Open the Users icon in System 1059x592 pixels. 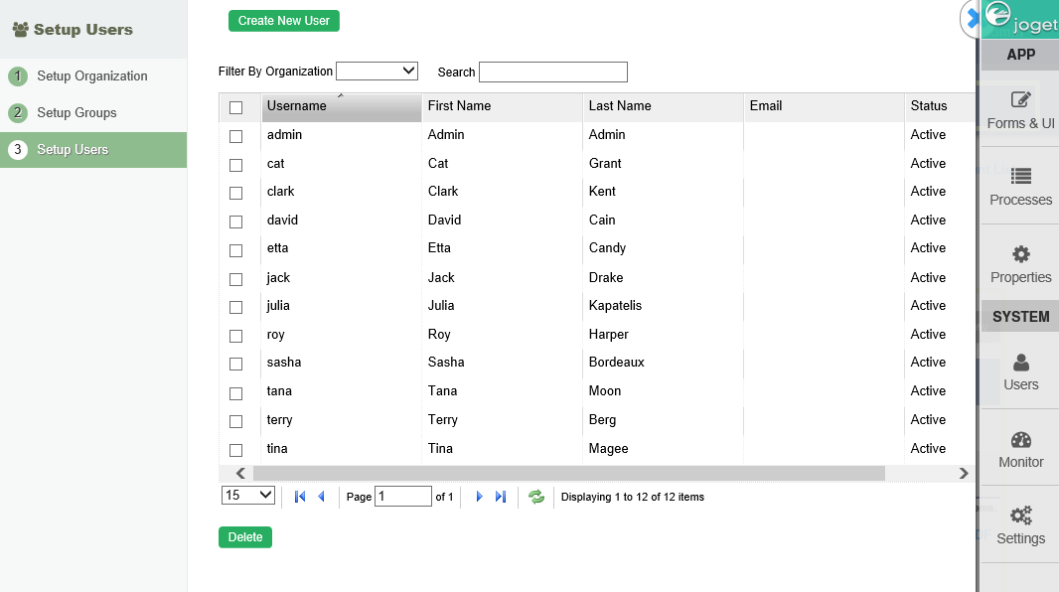point(1020,364)
